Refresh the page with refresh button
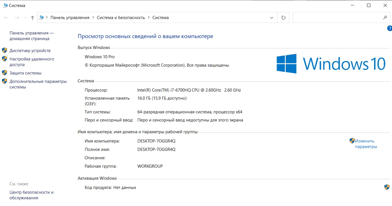Screen dimensions: 392x206 coord(283,18)
